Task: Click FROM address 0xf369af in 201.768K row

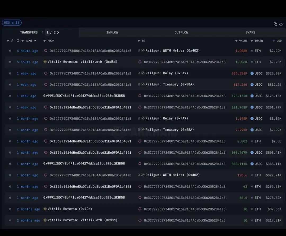Action: pos(91,107)
